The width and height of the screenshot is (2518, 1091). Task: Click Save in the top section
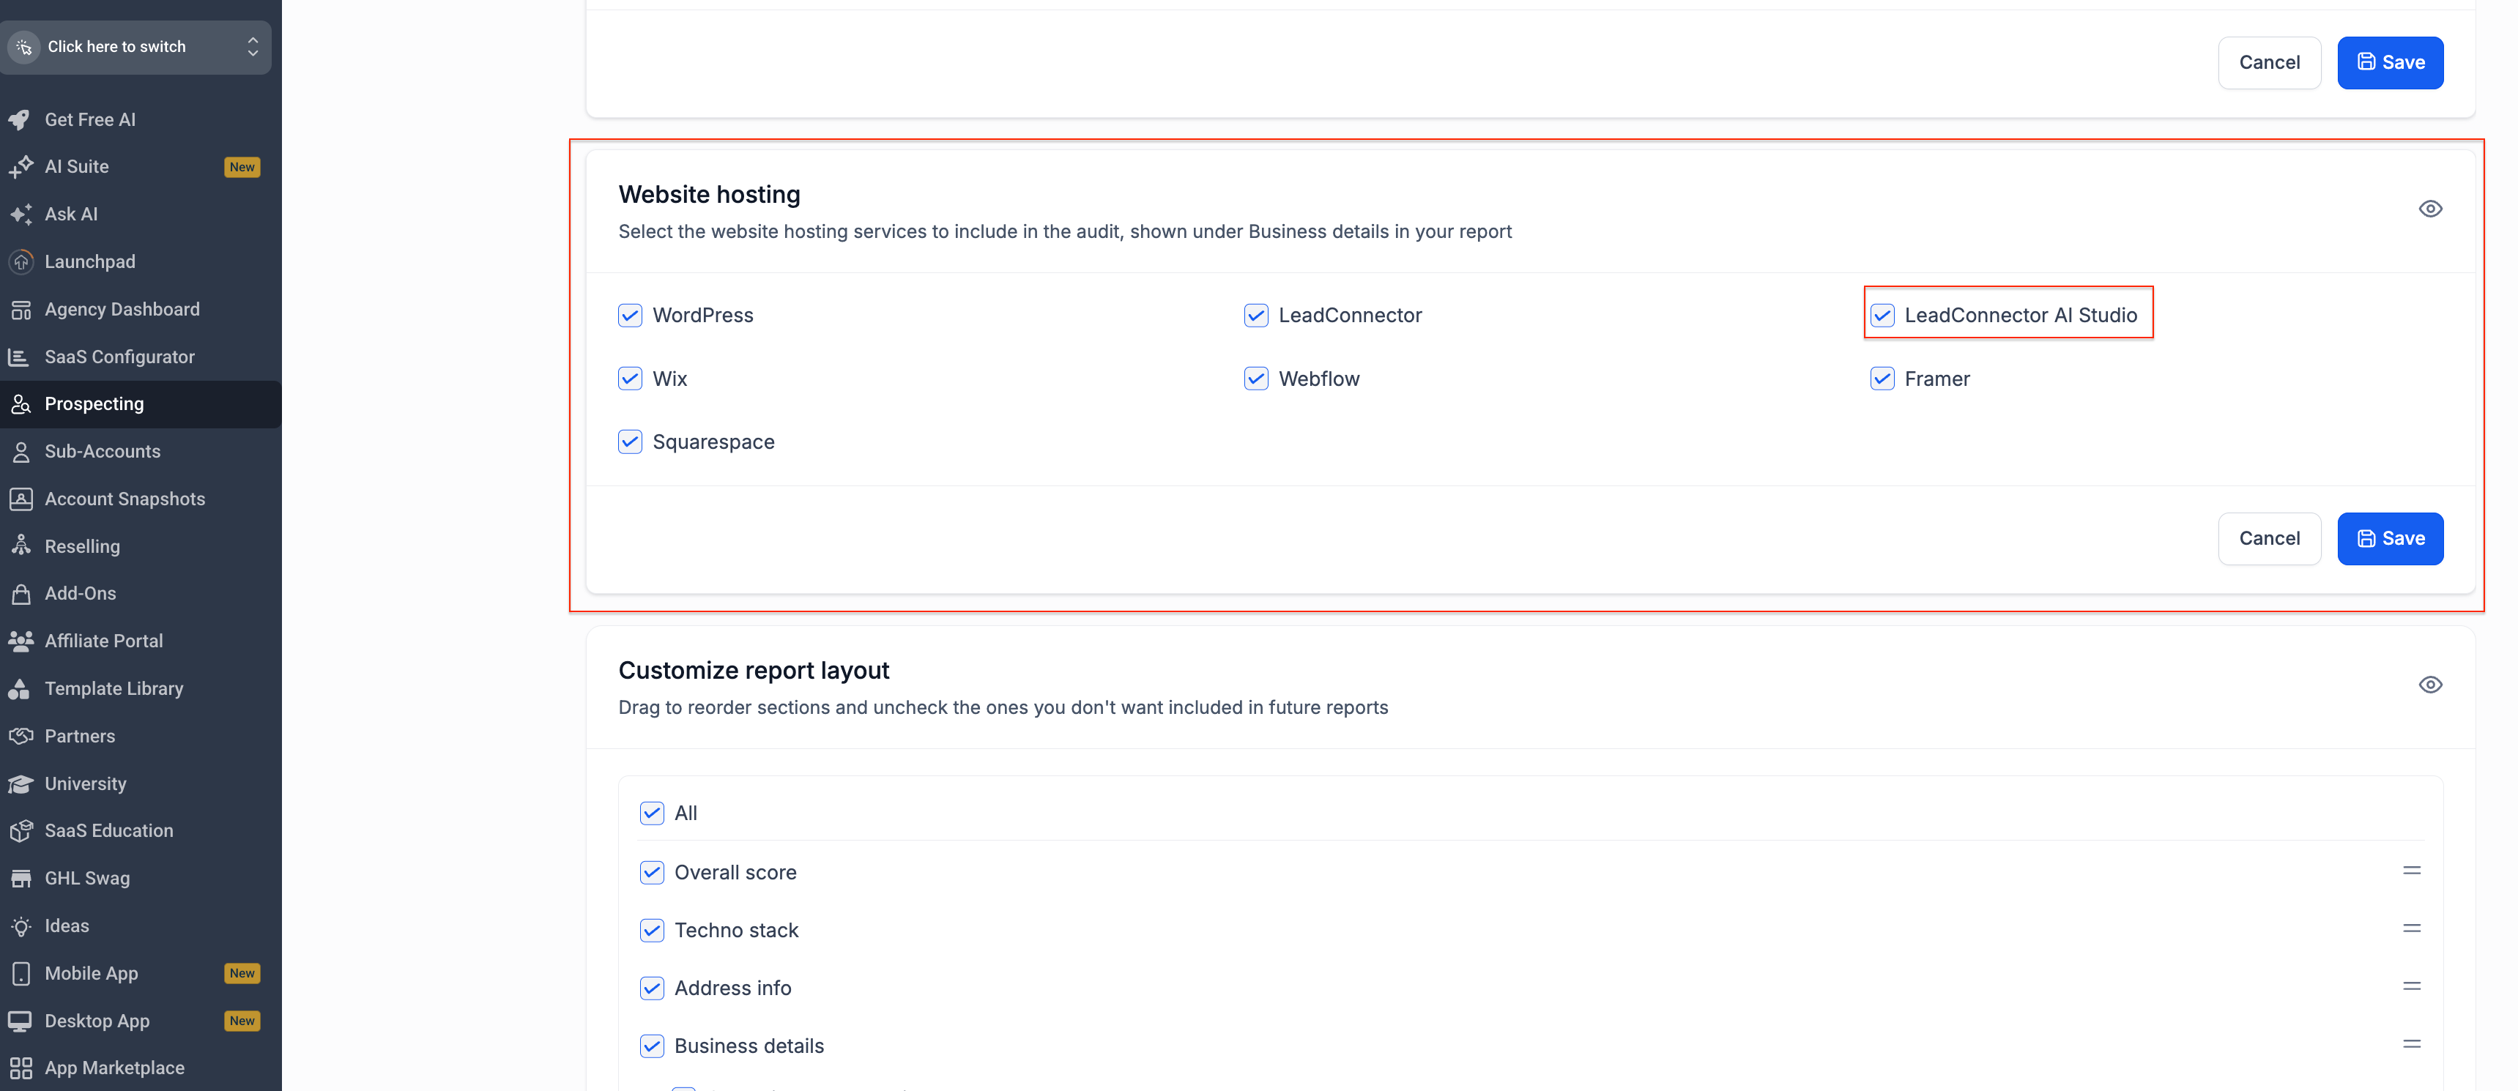[x=2390, y=62]
